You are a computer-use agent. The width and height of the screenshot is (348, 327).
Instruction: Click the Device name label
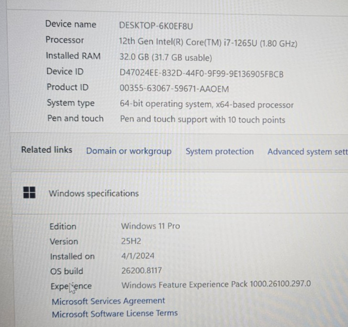pyautogui.click(x=70, y=24)
